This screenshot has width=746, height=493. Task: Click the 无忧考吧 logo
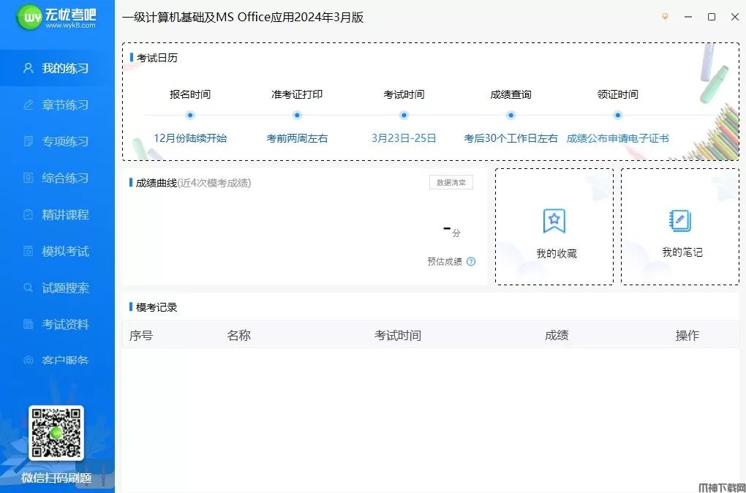coord(57,18)
